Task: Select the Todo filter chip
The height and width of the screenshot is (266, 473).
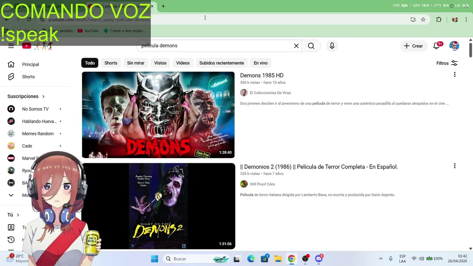Action: click(90, 63)
